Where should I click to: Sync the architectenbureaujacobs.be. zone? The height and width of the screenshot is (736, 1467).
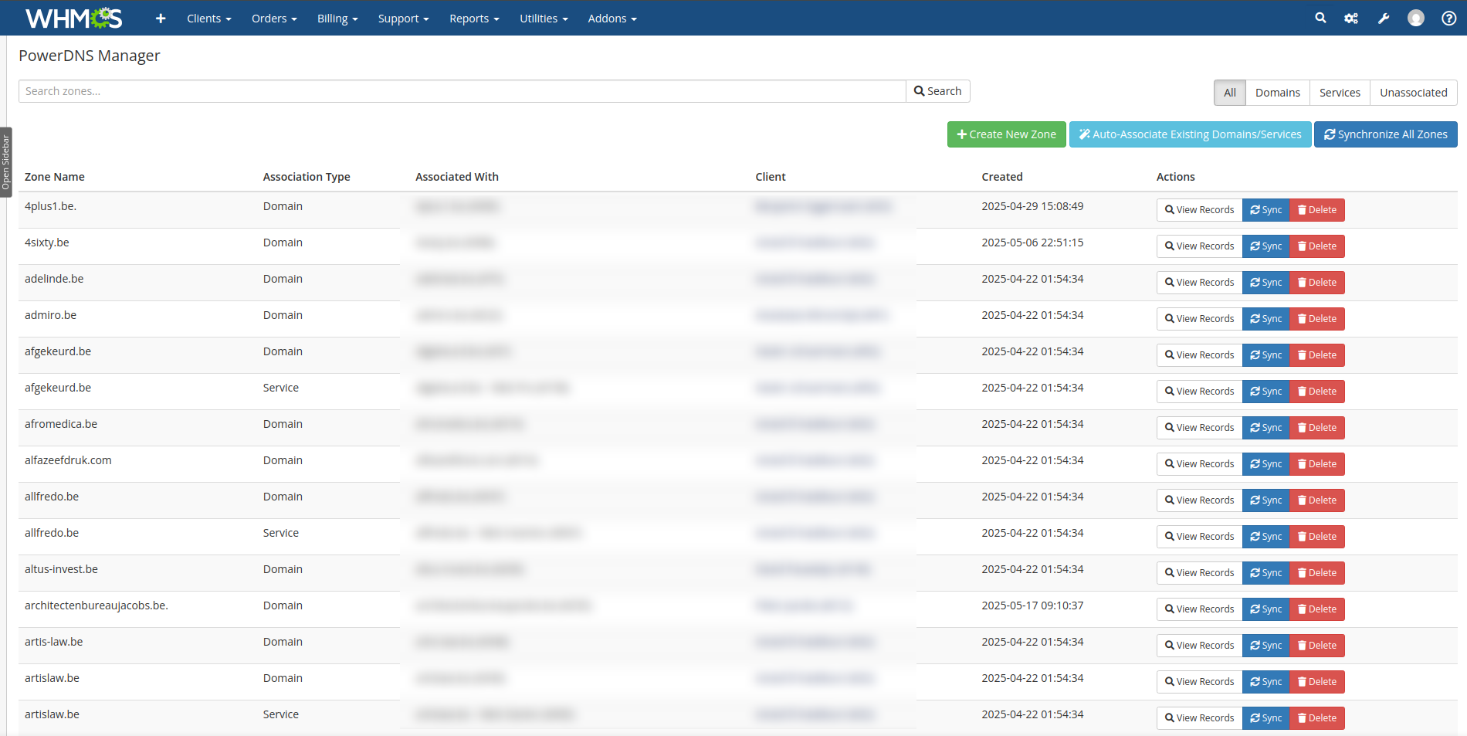point(1265,609)
